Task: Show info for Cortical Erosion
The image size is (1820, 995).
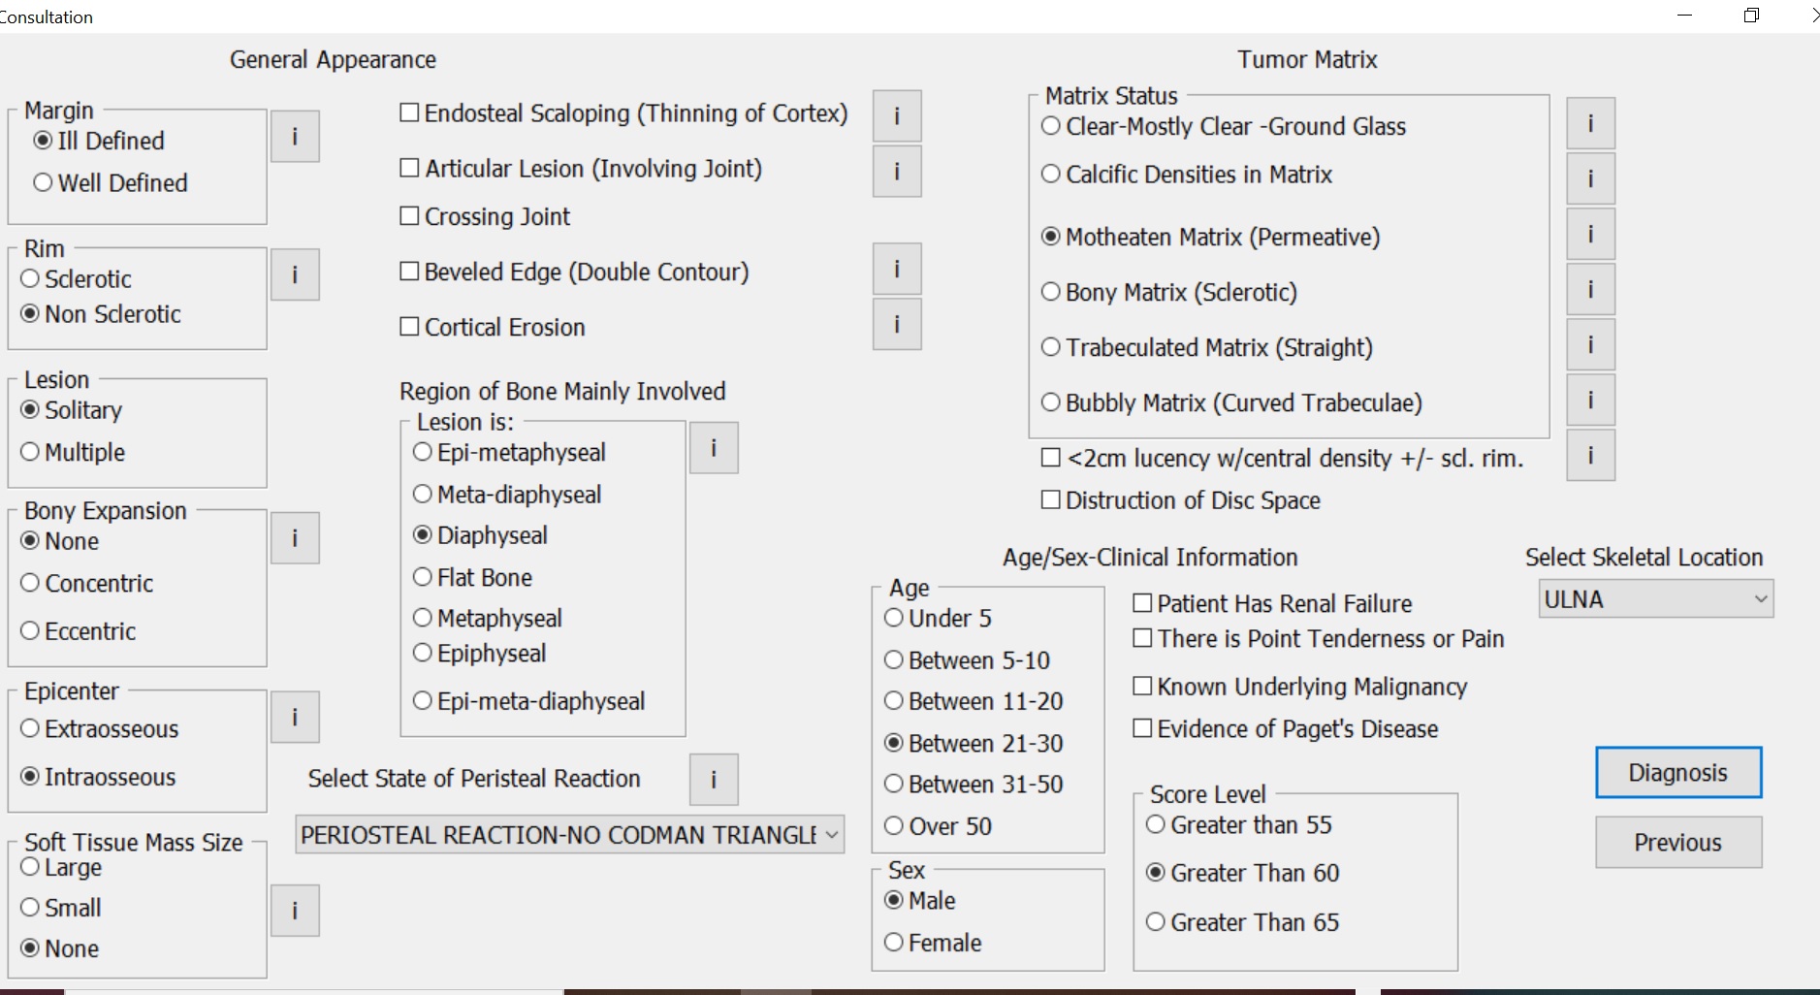Action: coord(897,324)
